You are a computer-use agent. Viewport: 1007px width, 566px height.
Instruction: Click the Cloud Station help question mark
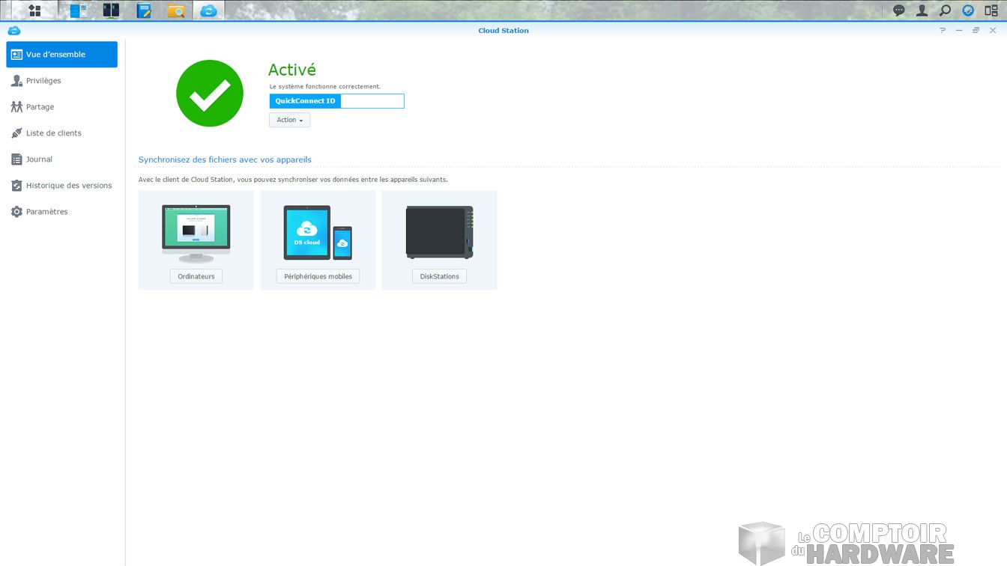click(x=943, y=31)
